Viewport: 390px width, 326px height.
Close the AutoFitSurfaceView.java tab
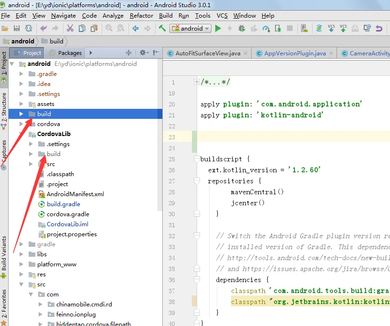pos(246,53)
